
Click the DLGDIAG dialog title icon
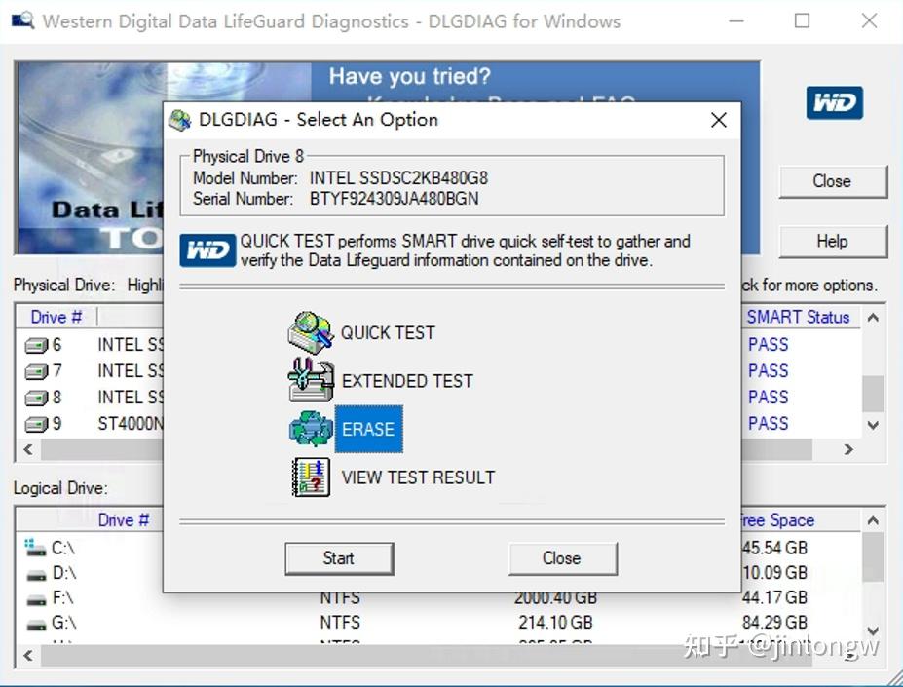(179, 120)
